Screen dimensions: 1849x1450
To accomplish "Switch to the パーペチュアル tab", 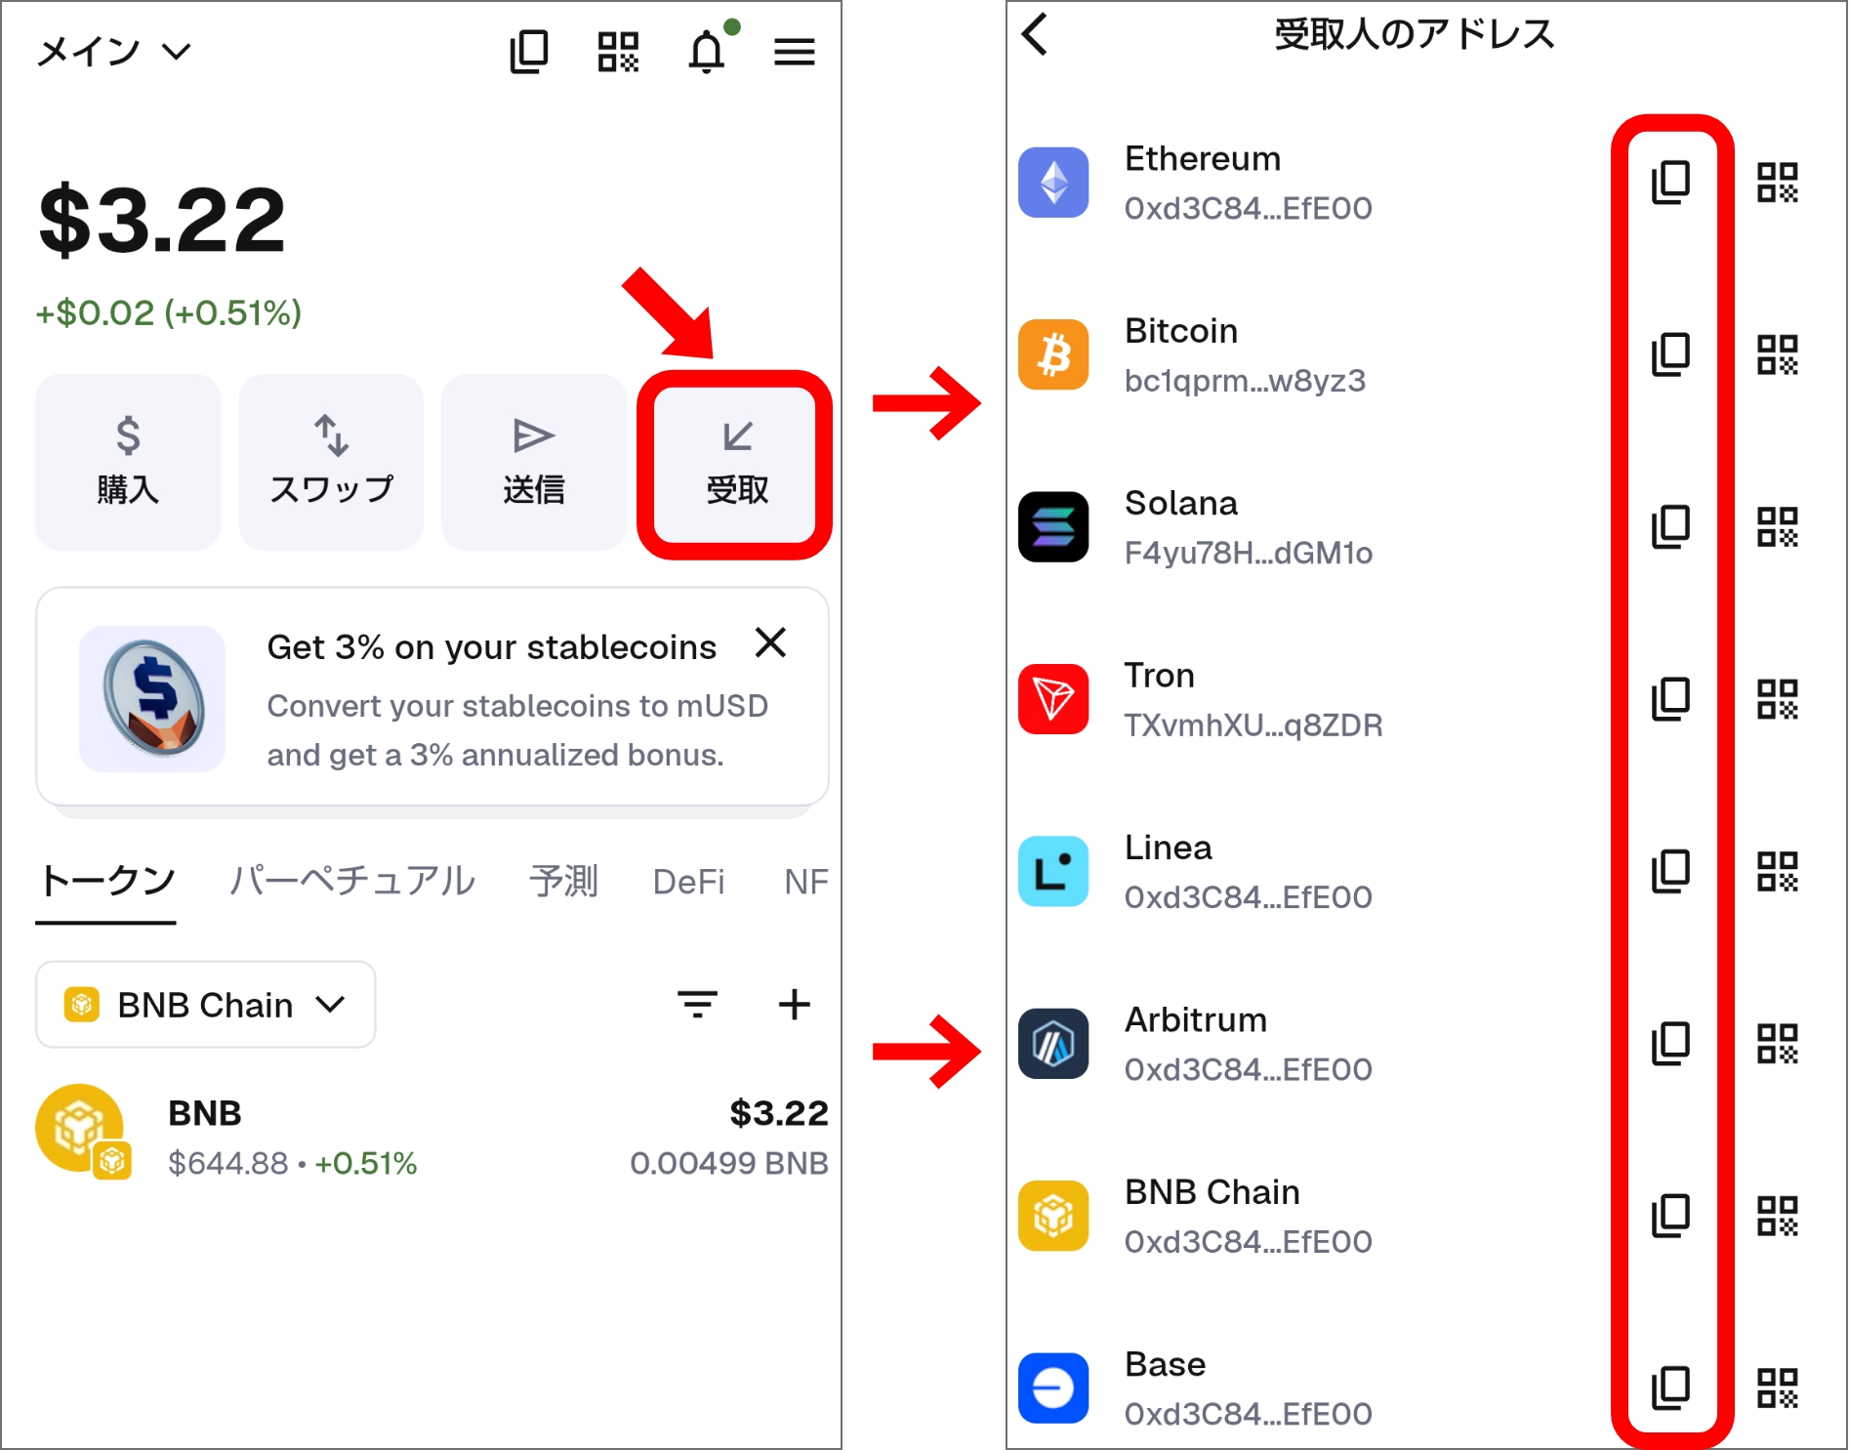I will (x=352, y=882).
